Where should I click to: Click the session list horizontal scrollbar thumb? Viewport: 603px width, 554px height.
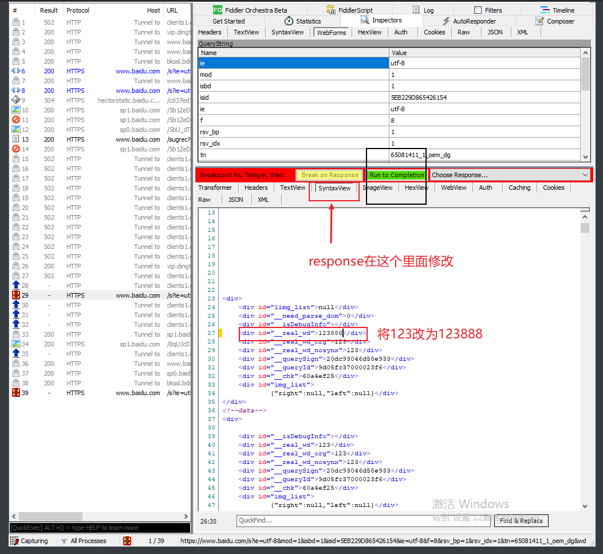50,516
